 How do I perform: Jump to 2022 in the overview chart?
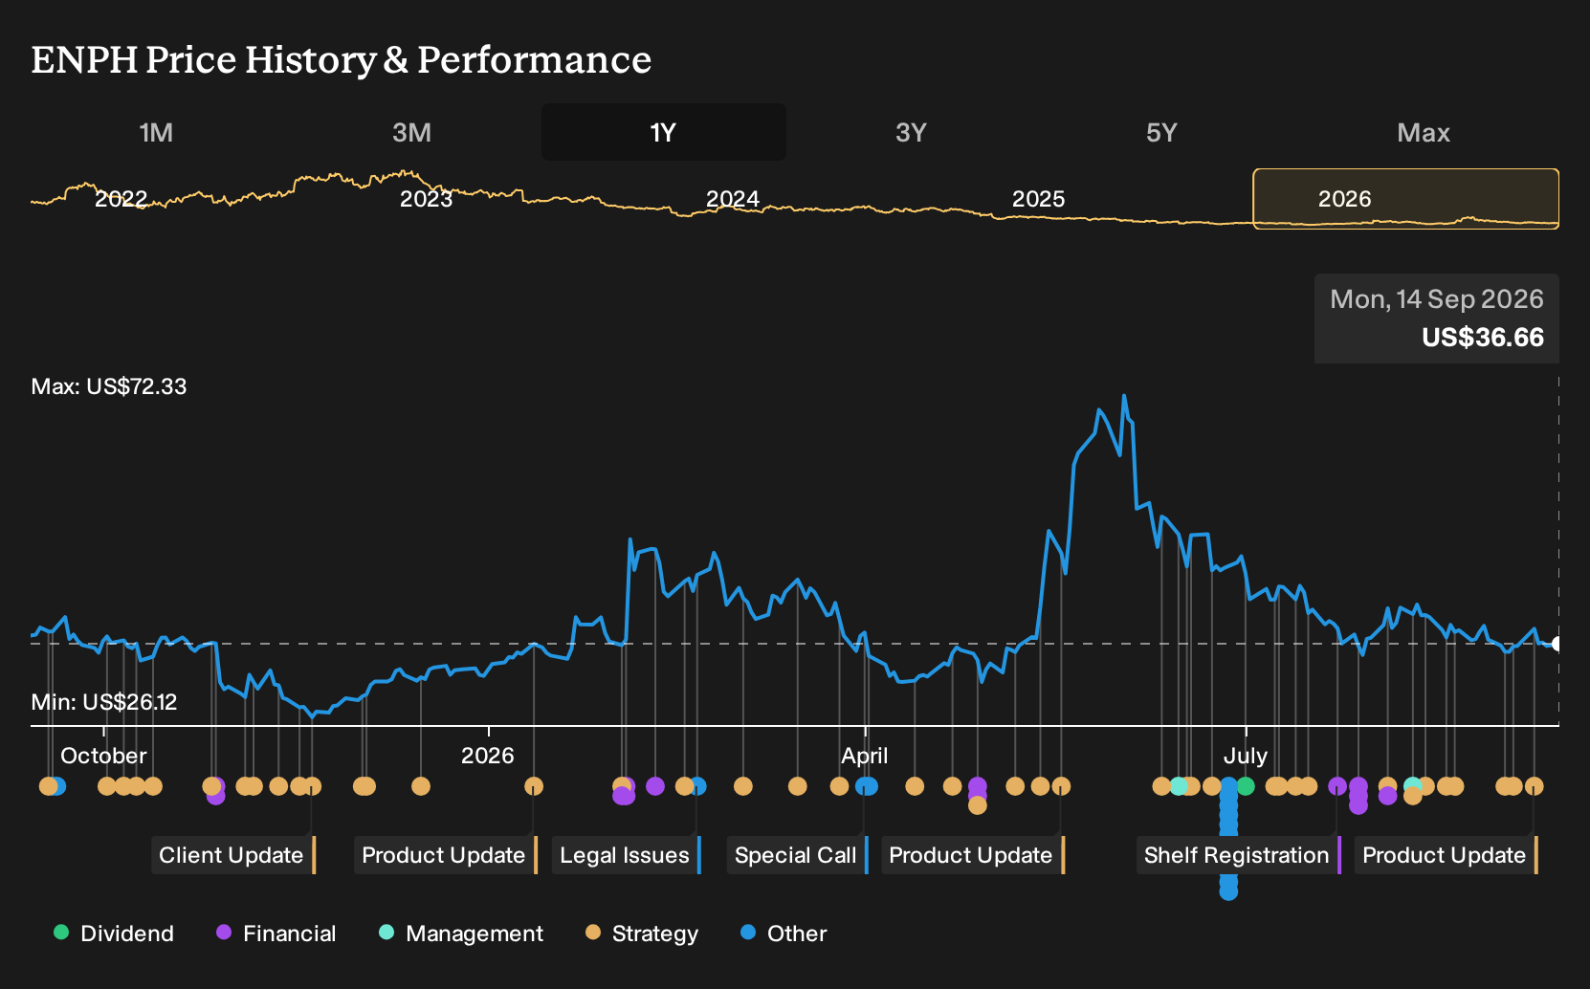click(x=121, y=199)
